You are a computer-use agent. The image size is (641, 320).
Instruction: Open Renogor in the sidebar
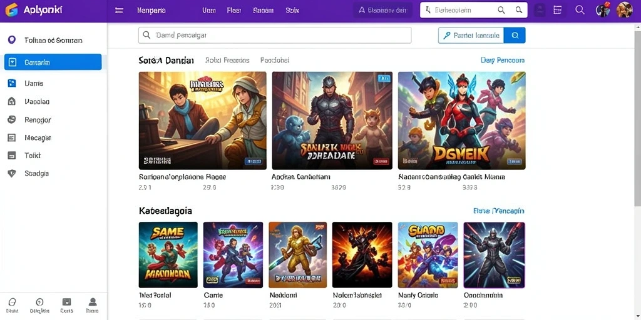pos(38,120)
